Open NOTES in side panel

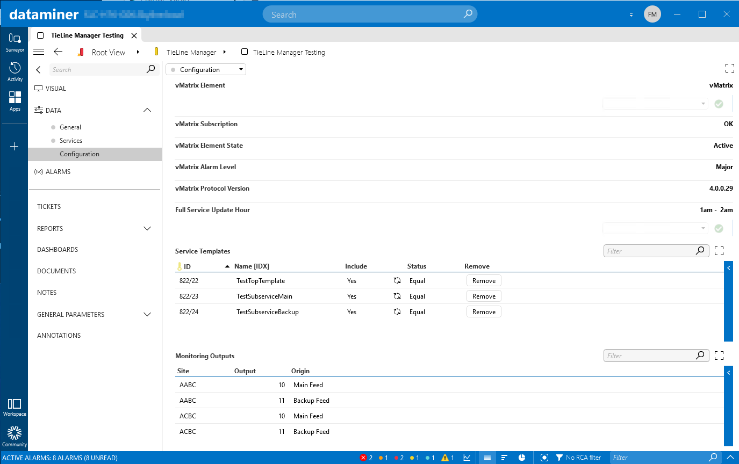coord(47,293)
